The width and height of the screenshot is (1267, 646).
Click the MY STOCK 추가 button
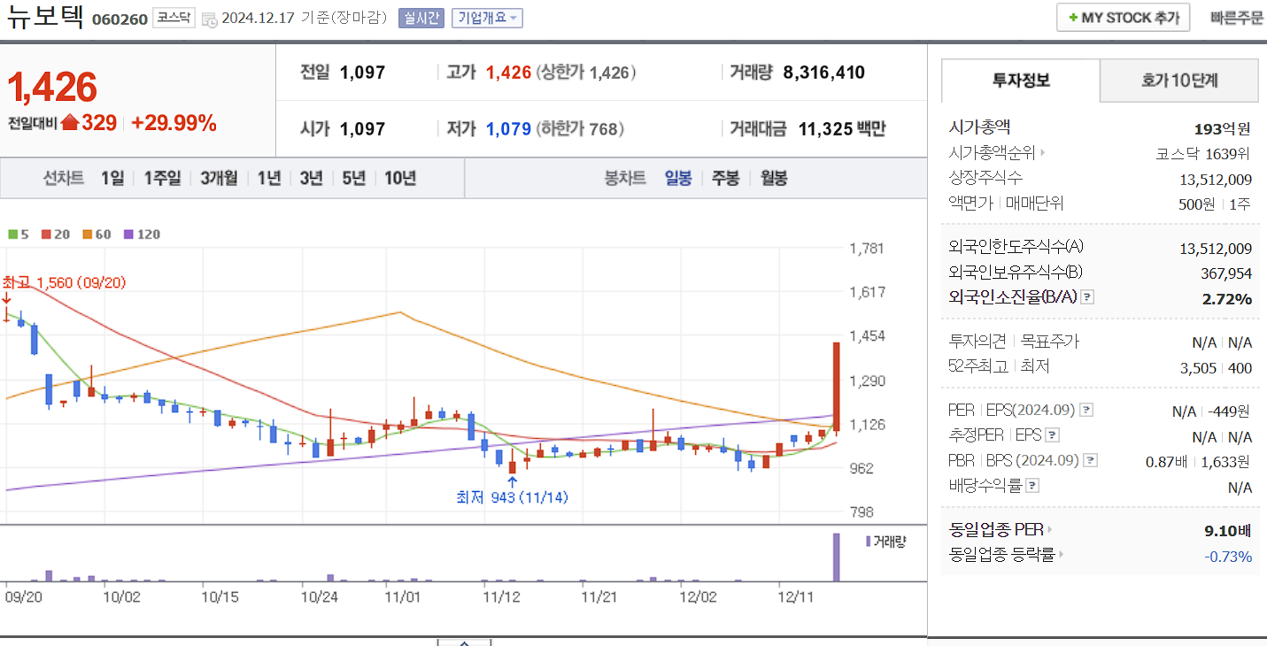click(x=1123, y=16)
